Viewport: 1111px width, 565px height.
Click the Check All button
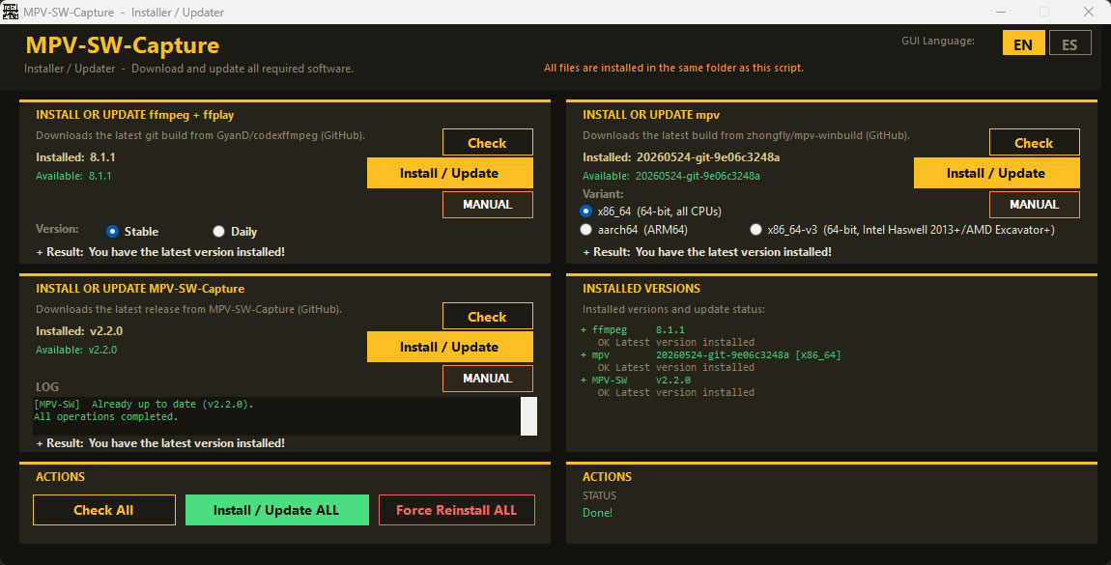point(104,510)
